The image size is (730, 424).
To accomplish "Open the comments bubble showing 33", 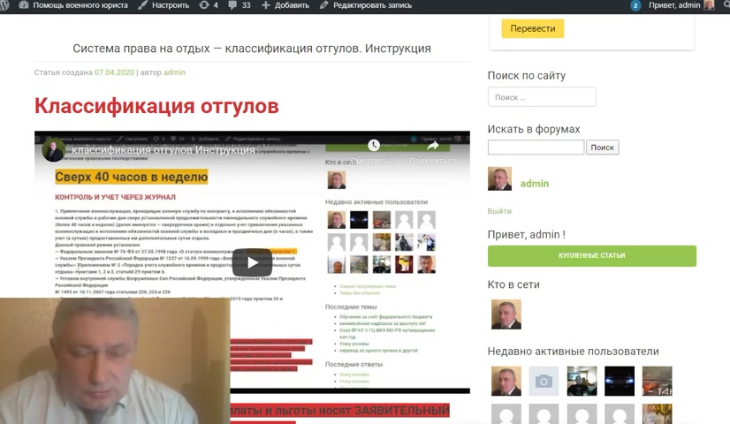I will click(240, 5).
